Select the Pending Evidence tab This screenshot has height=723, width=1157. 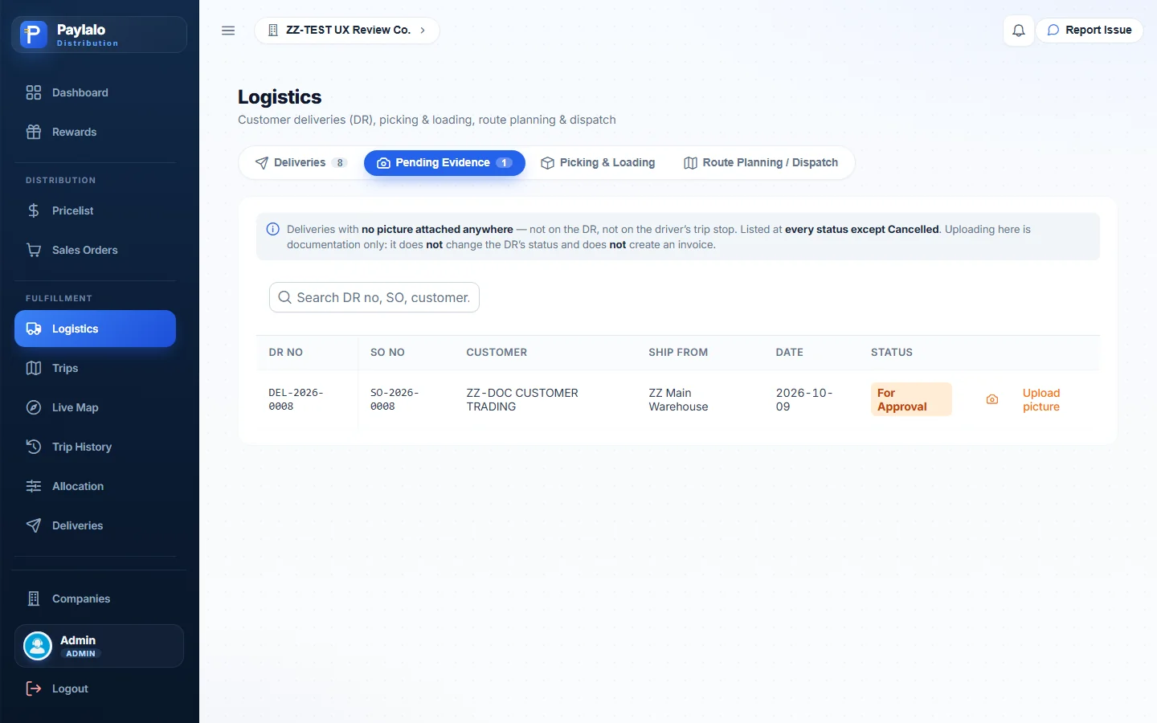[444, 163]
